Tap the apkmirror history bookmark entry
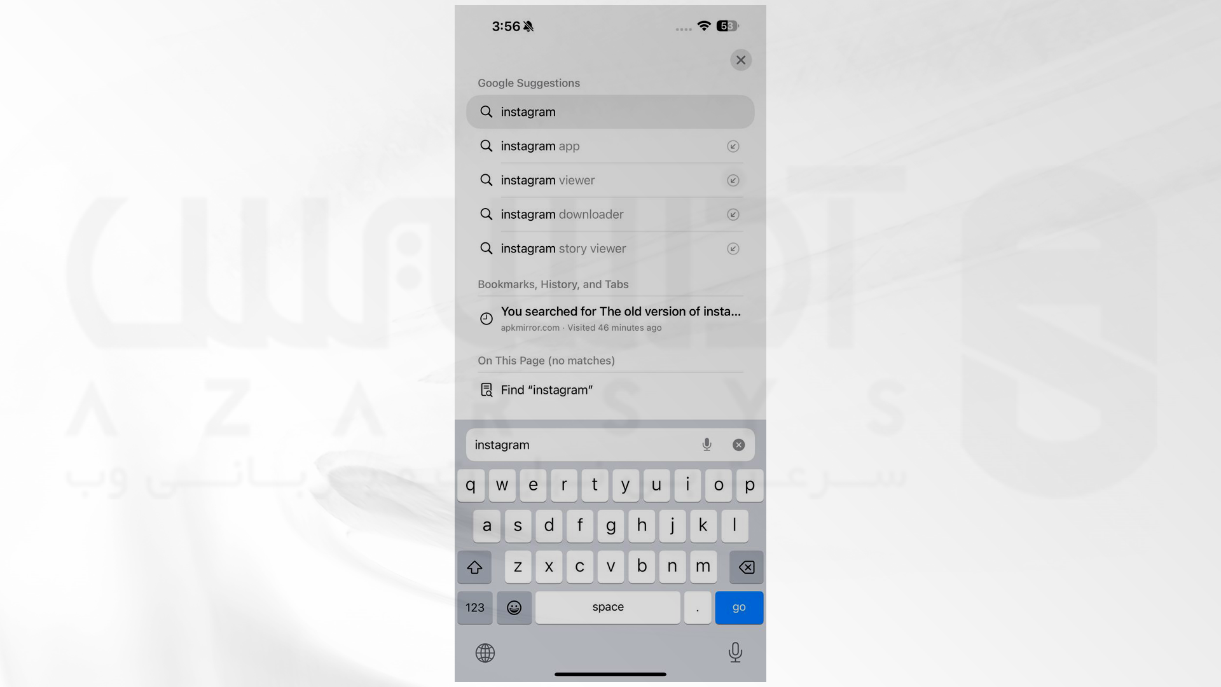 point(610,319)
